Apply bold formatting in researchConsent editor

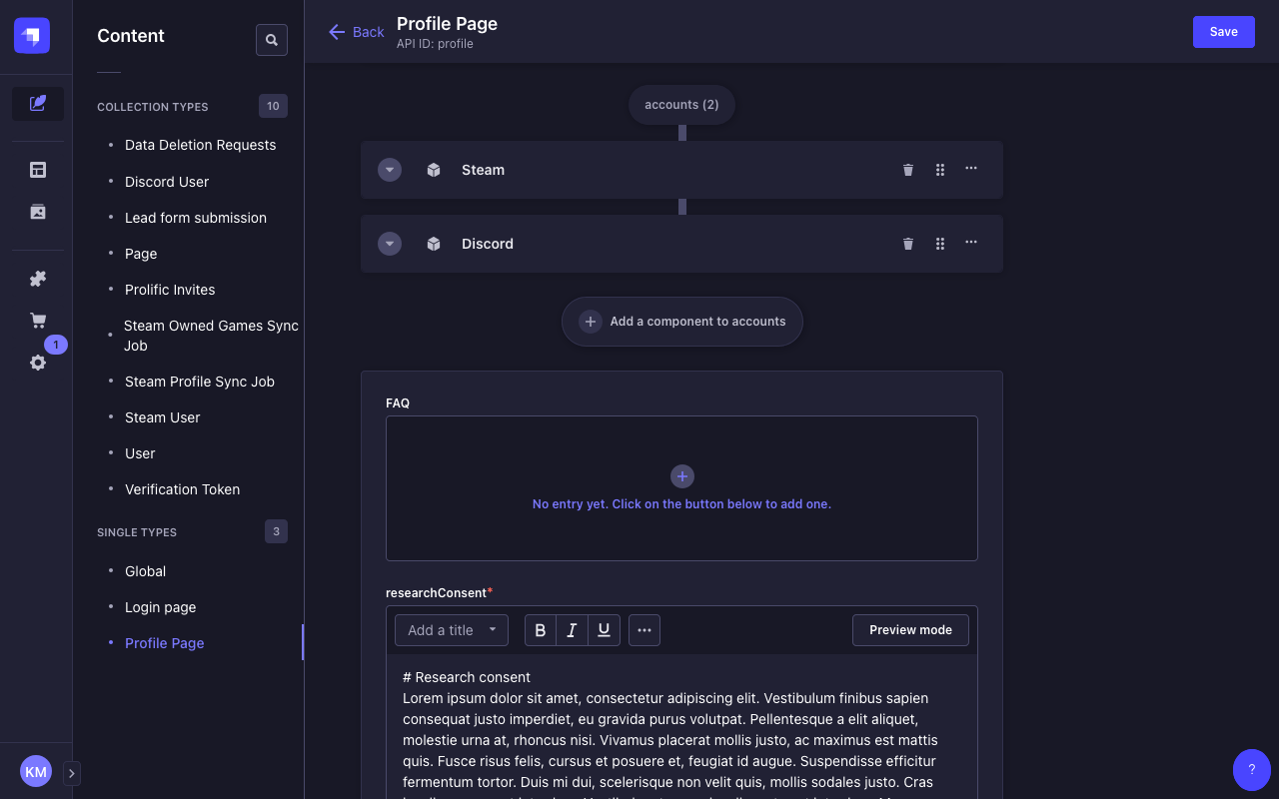[x=540, y=630]
